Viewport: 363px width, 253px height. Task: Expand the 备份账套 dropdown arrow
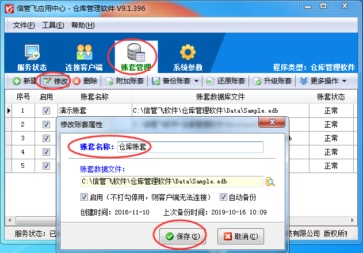pyautogui.click(x=196, y=81)
